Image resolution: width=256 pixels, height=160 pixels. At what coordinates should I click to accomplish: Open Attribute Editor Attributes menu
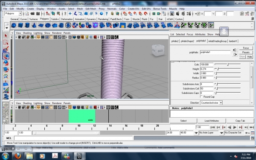pos(200,34)
